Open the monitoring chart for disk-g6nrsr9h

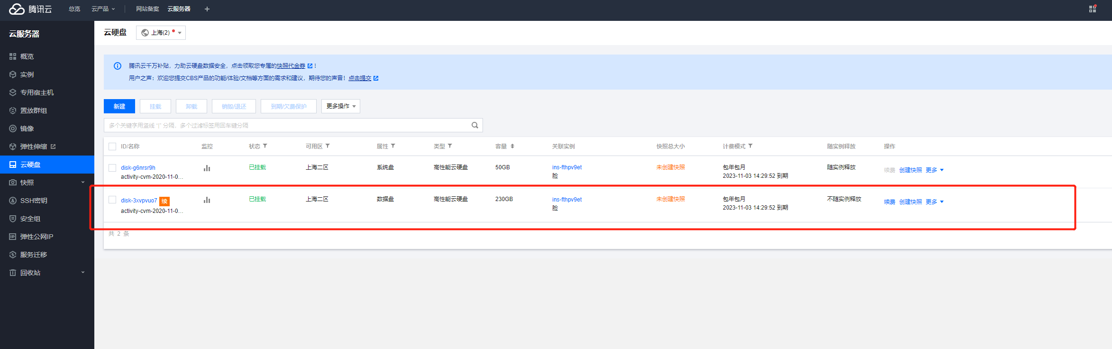coord(207,168)
